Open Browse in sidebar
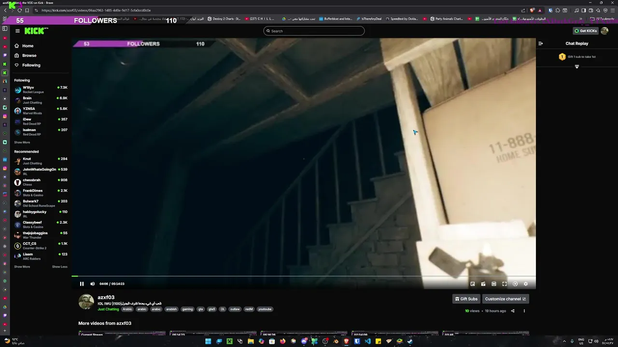Viewport: 618px width, 347px height. (25, 55)
